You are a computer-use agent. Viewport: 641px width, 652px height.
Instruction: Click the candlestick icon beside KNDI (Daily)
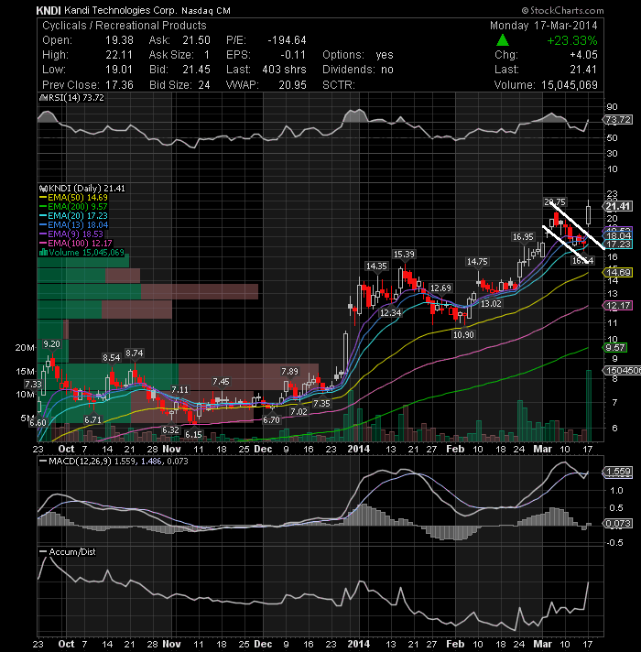click(43, 189)
